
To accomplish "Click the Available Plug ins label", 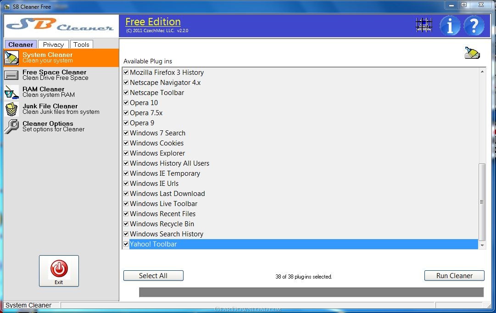I will [148, 61].
